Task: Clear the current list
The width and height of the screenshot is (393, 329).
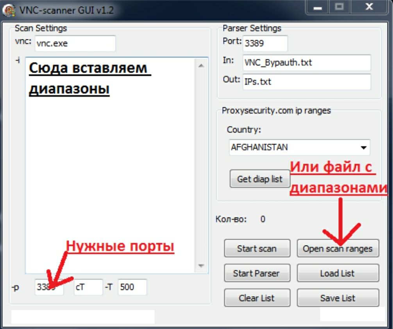Action: pos(257,298)
